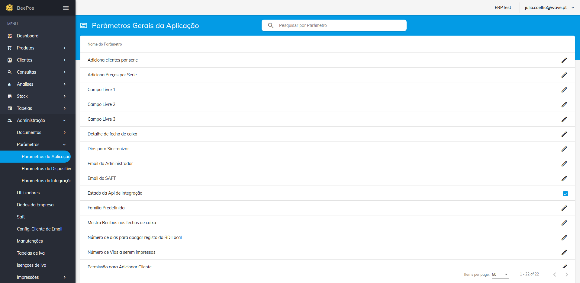Edit the 'Adiciona clientes por serie' parameter
580x283 pixels.
(x=564, y=60)
